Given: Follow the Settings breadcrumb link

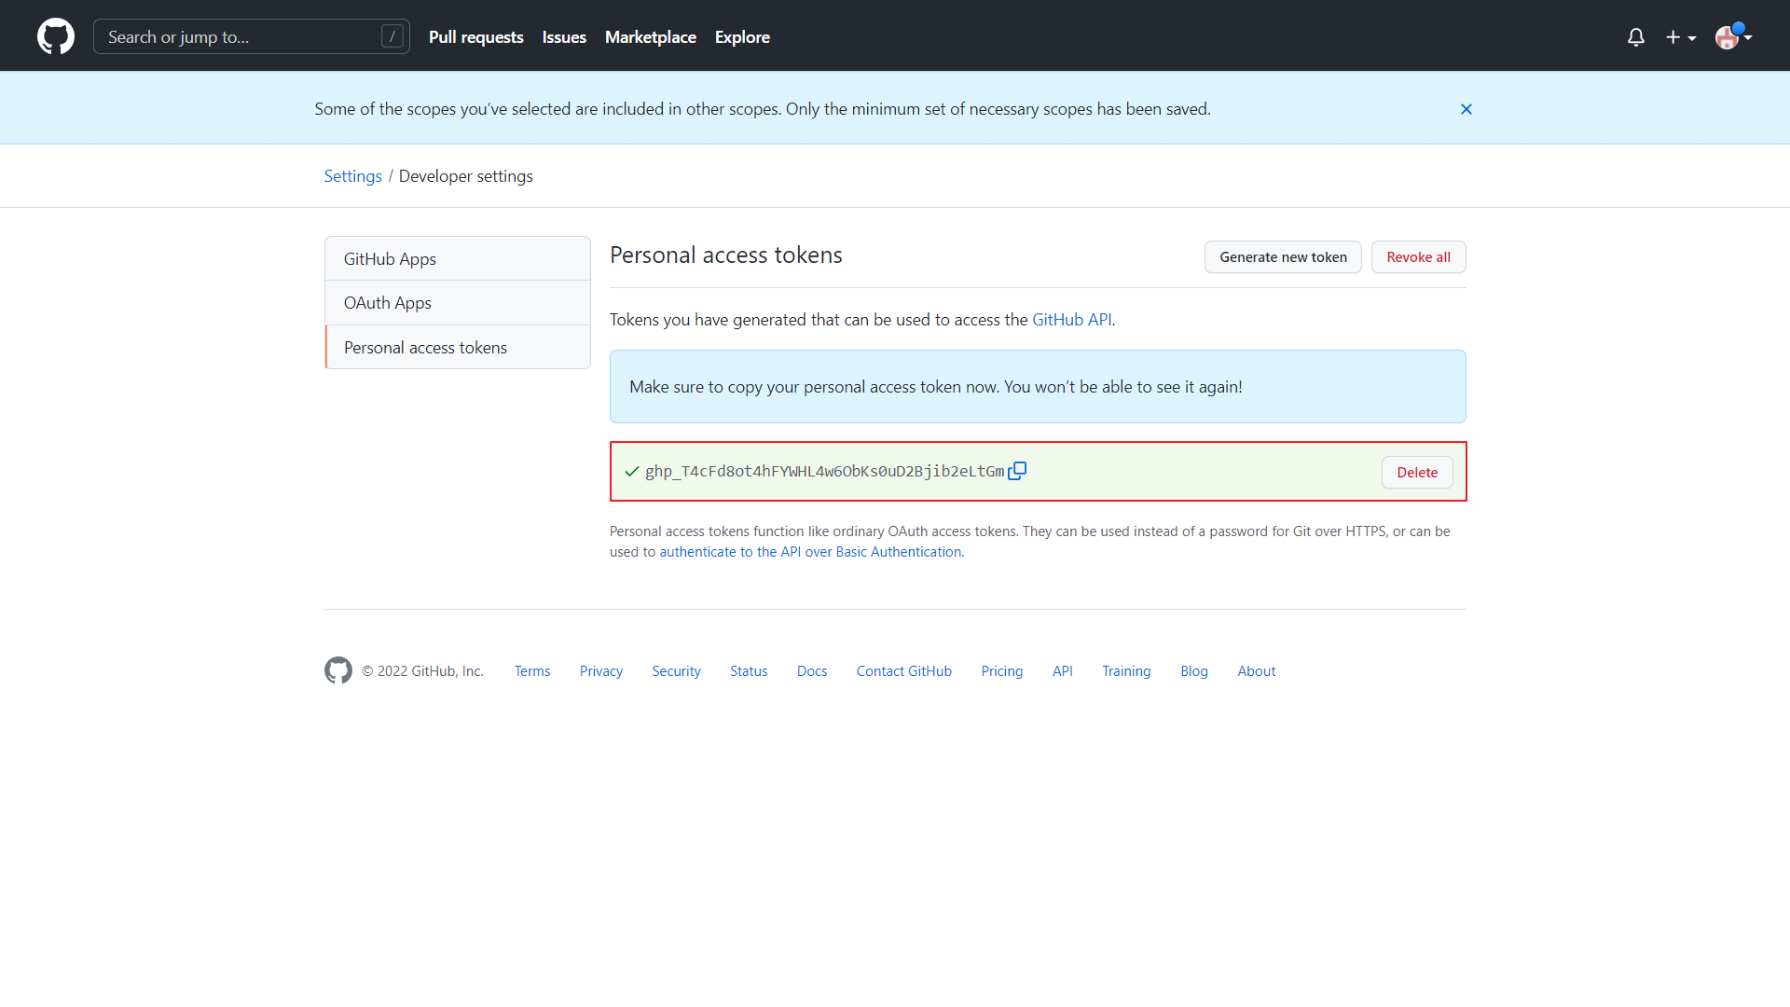Looking at the screenshot, I should pyautogui.click(x=352, y=176).
